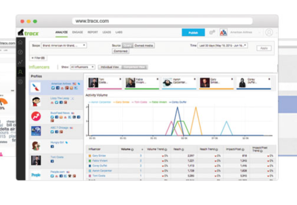Open Aaron Carpenter link in the table
297x205 pixels.
(x=102, y=171)
